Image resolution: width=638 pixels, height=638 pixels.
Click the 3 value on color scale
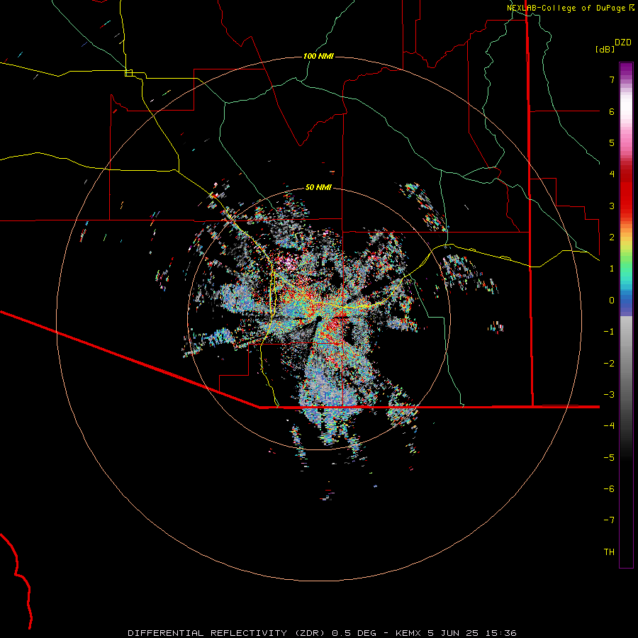(x=612, y=206)
